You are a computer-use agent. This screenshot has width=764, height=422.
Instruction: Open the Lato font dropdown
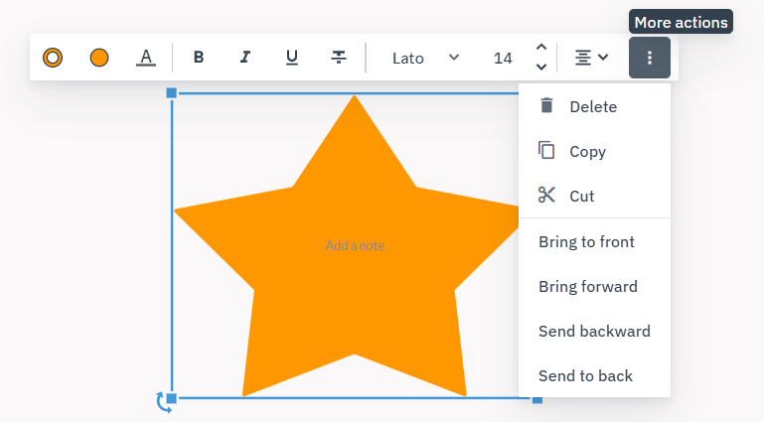[424, 58]
